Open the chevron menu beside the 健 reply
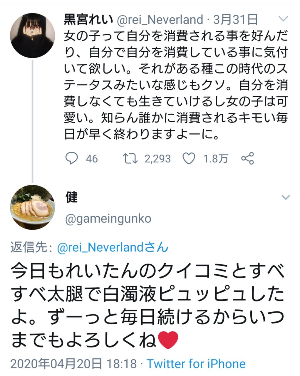This screenshot has width=300, height=376. coord(286,197)
